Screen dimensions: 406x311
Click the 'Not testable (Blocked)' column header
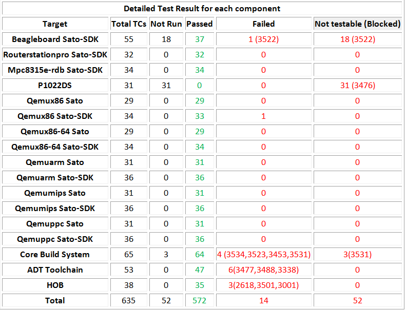[357, 24]
